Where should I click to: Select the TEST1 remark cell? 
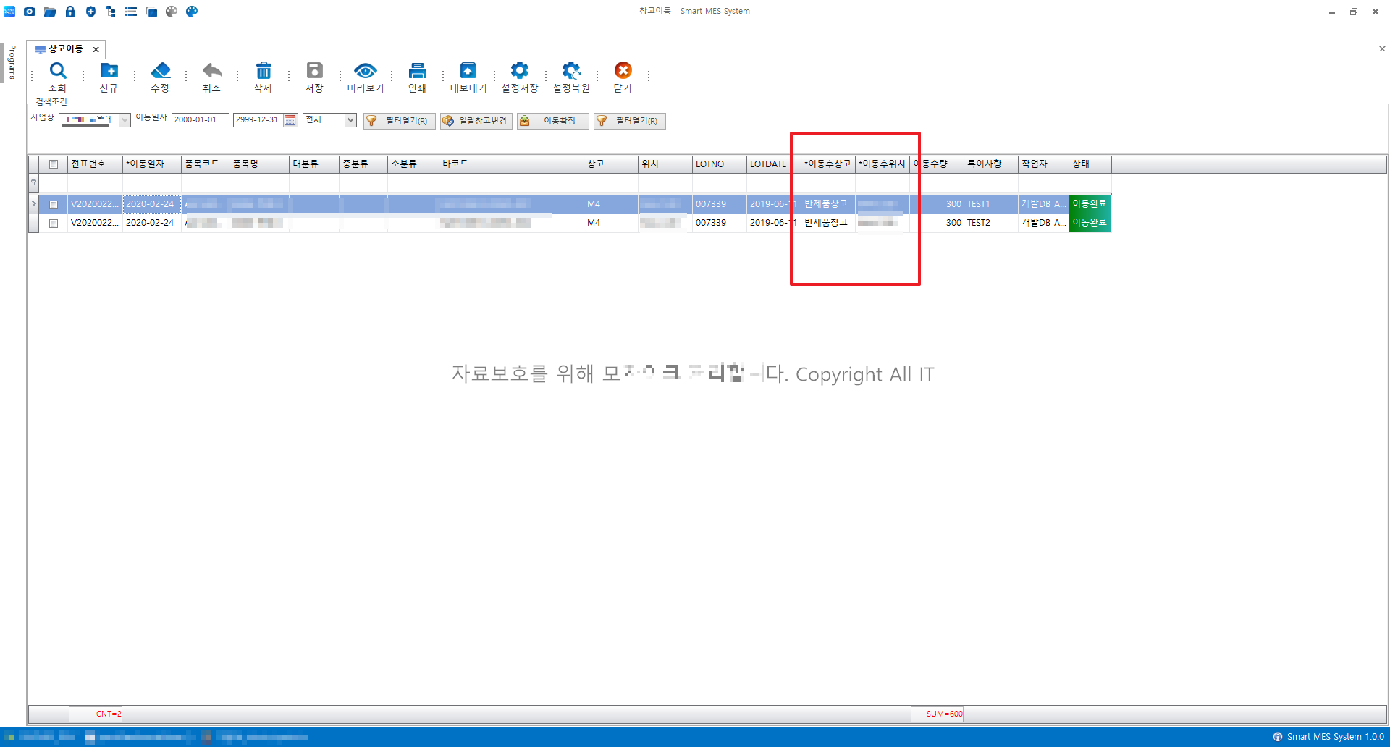point(990,204)
